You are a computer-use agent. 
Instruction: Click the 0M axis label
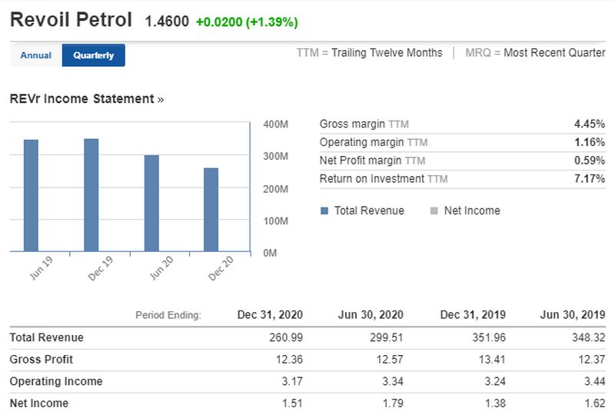270,253
